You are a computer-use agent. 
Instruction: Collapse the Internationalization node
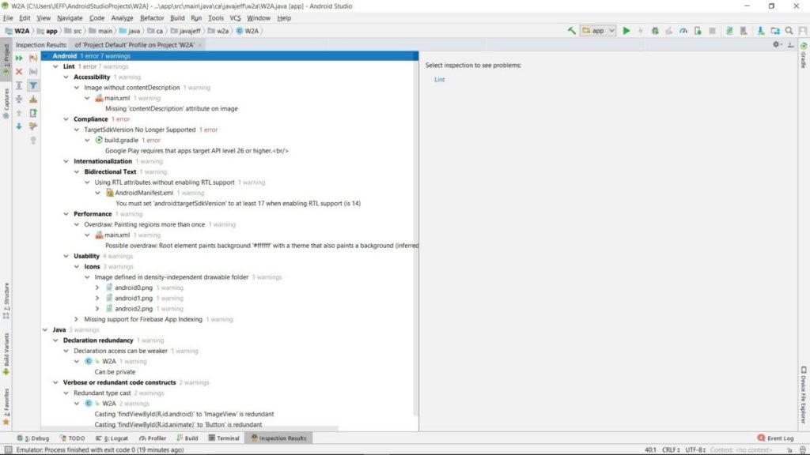pyautogui.click(x=66, y=161)
